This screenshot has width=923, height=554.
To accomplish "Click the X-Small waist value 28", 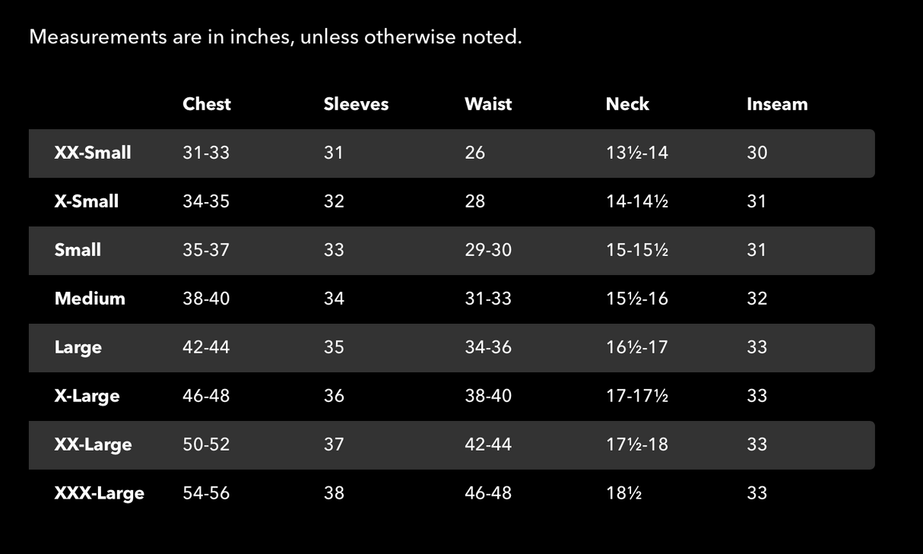I will [x=475, y=201].
